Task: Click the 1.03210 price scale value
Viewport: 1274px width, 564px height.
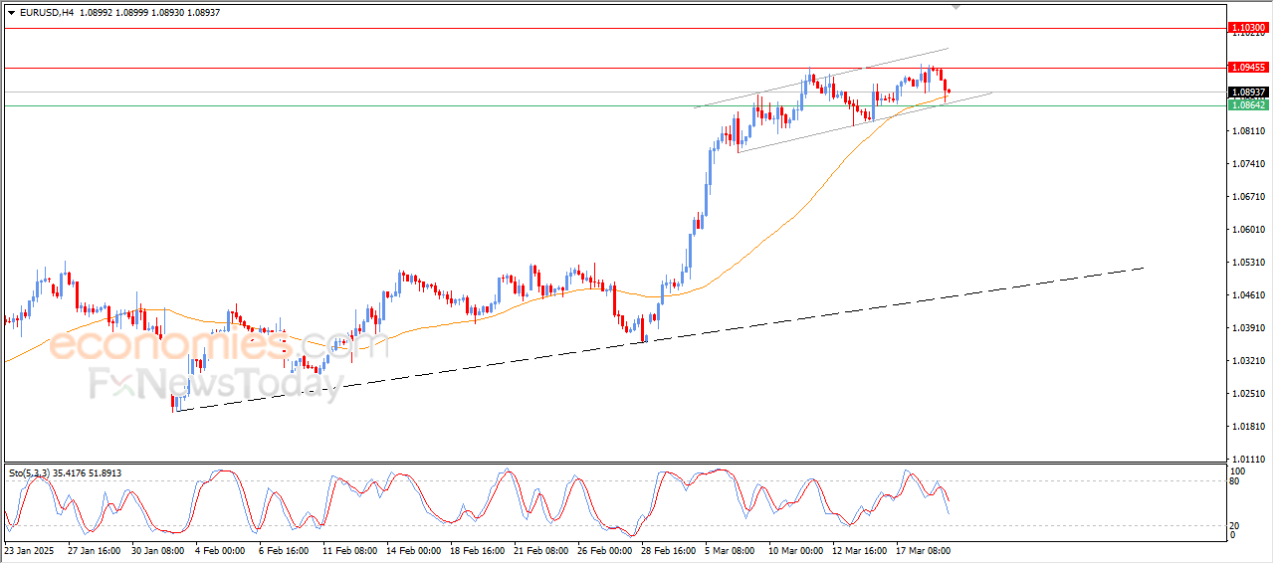Action: pos(1247,360)
